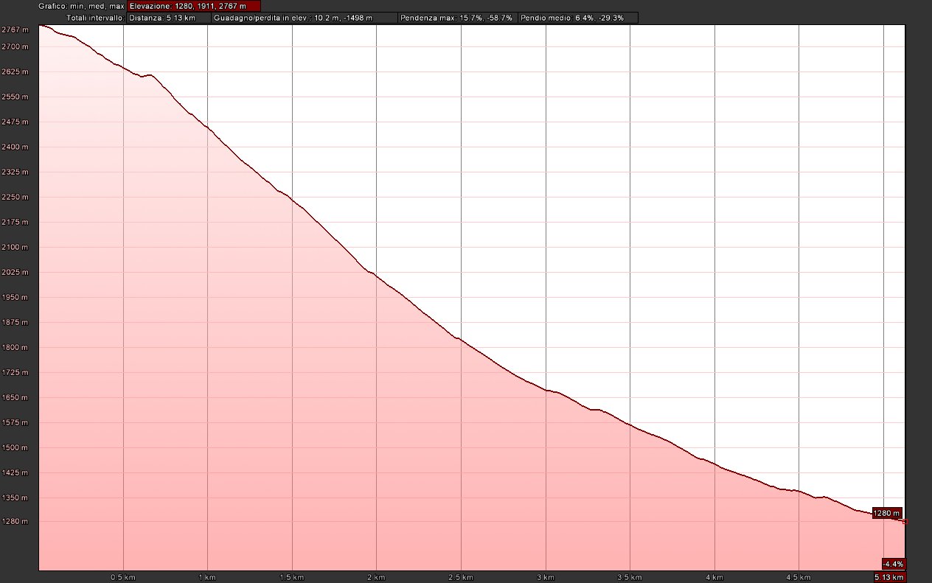Click the 'Totali intervallo' label
This screenshot has width=932, height=583.
coord(95,18)
